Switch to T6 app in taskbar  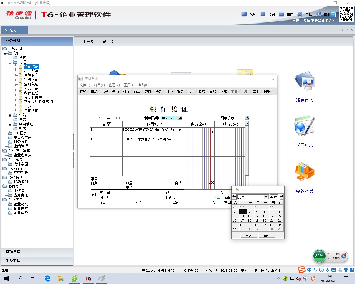[x=88, y=278]
